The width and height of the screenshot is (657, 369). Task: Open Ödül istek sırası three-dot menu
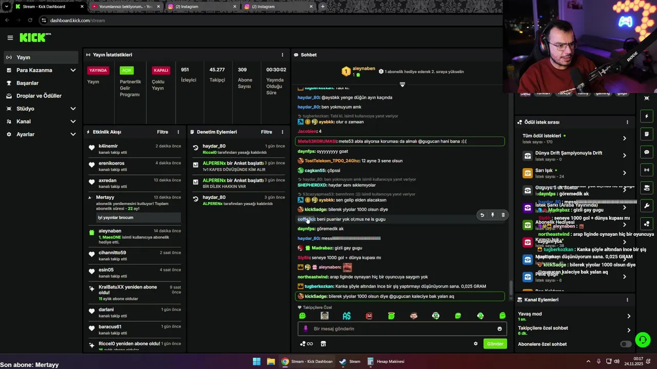[x=627, y=122]
